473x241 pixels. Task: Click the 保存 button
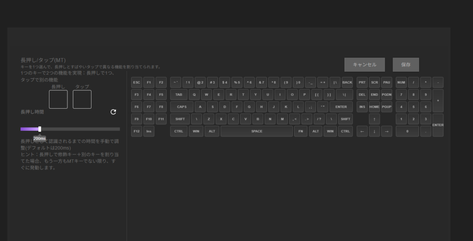[x=406, y=65]
